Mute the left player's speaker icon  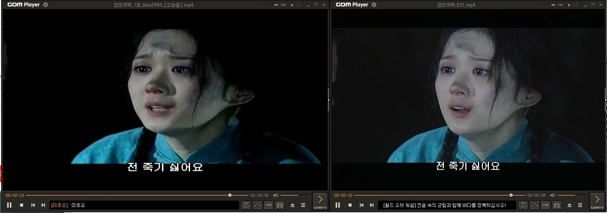(275, 195)
